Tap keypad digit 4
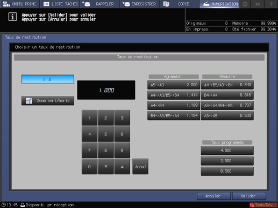Viewport: 278px width, 208px height. tap(89, 134)
